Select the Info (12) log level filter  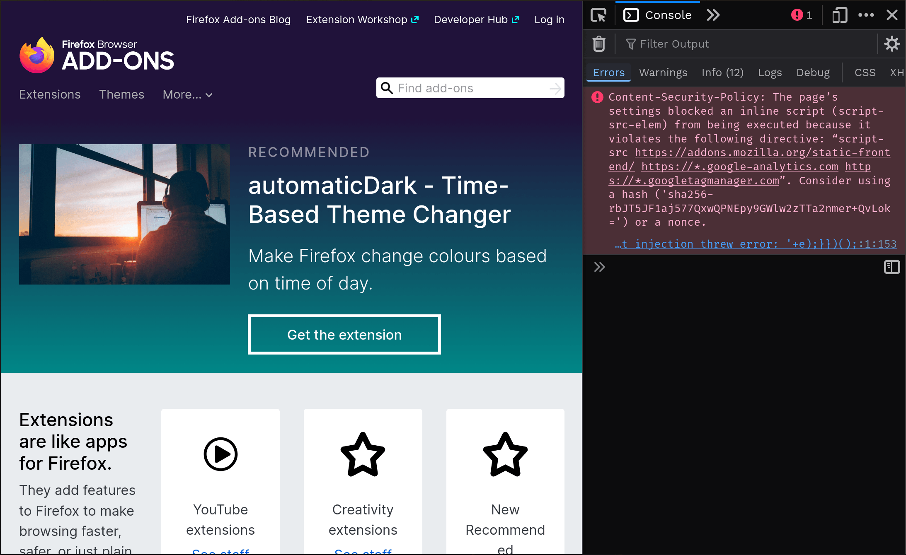[722, 72]
